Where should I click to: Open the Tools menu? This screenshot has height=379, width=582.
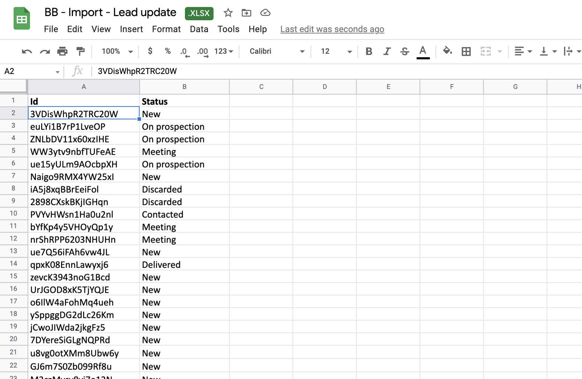point(228,29)
